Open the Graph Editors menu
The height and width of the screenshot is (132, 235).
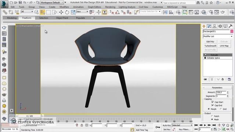(x=94, y=7)
